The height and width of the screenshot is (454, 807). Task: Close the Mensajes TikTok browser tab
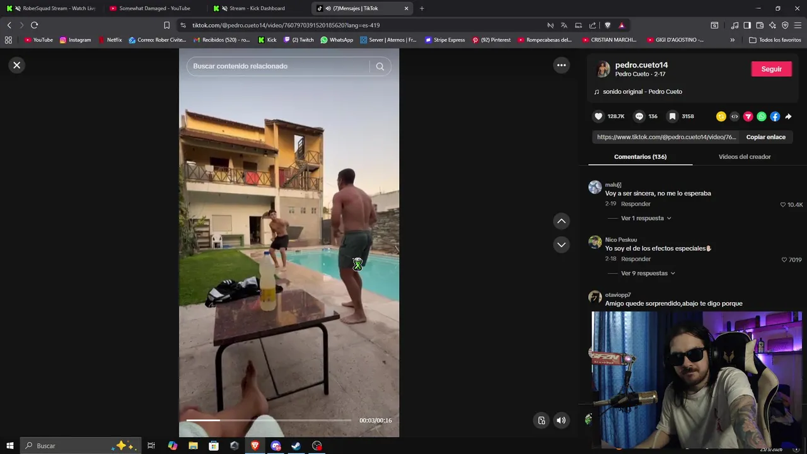[406, 8]
